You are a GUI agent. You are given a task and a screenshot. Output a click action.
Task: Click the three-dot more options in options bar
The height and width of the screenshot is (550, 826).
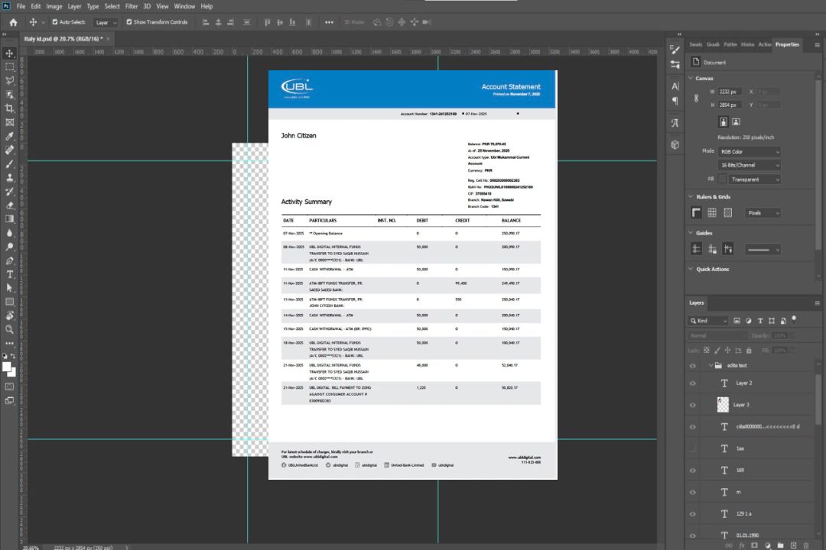pos(329,22)
